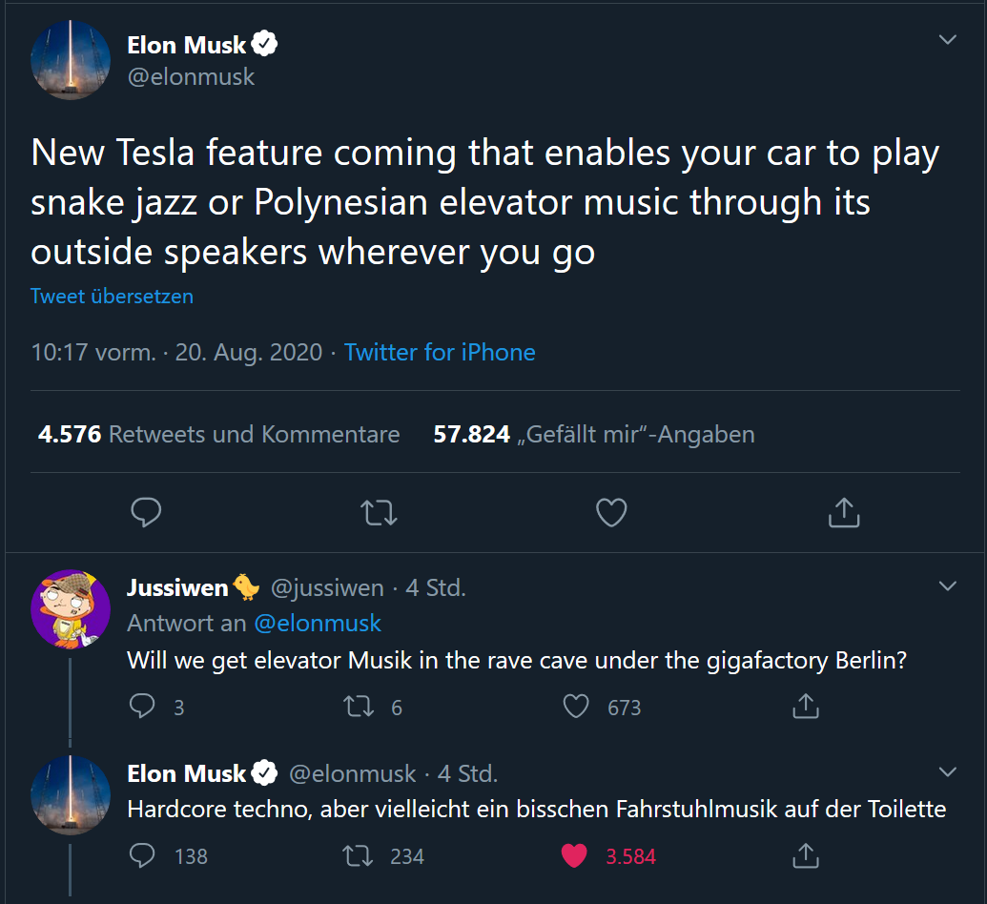Share the Hardcore techno reply
Viewport: 987px width, 904px height.
[806, 855]
